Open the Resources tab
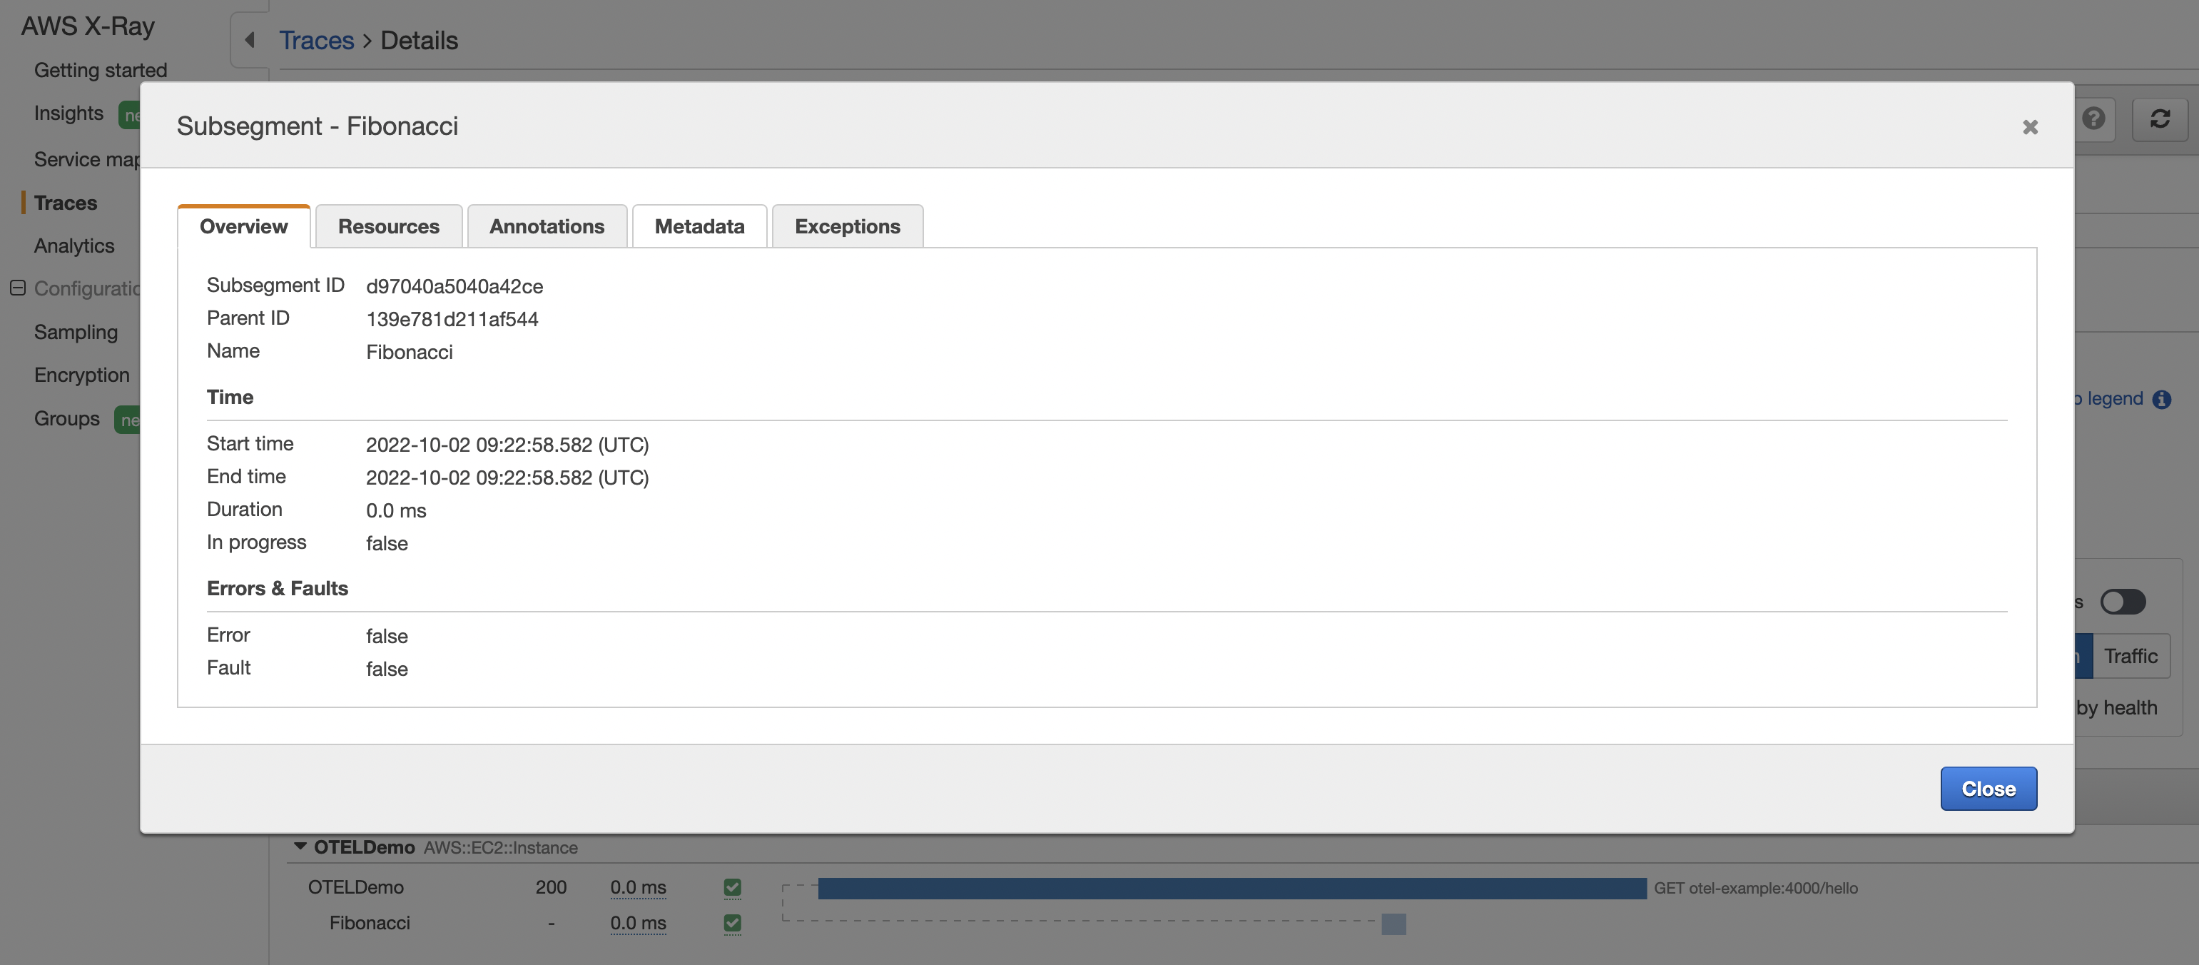The height and width of the screenshot is (965, 2199). click(388, 226)
